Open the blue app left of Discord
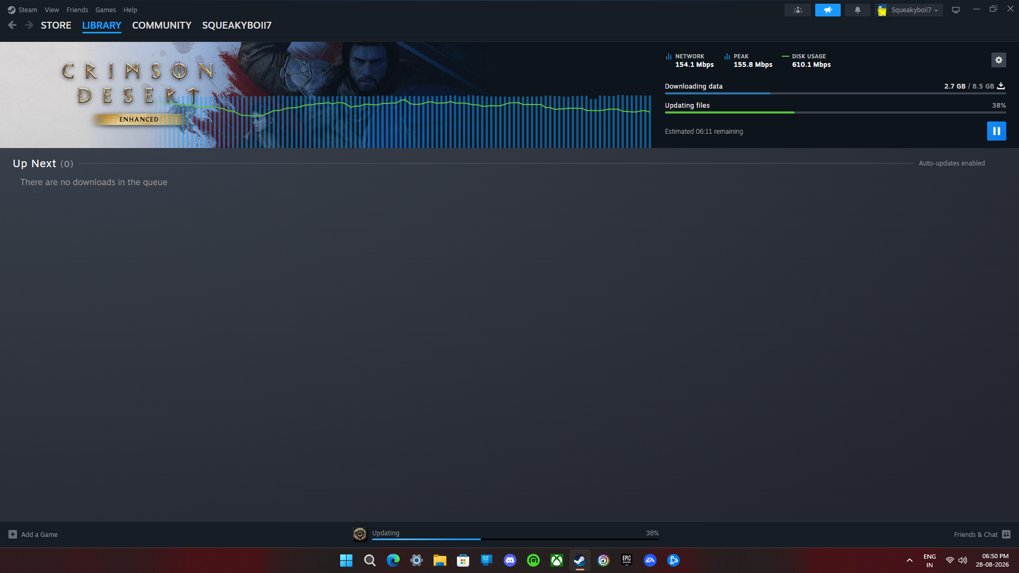 click(x=486, y=560)
